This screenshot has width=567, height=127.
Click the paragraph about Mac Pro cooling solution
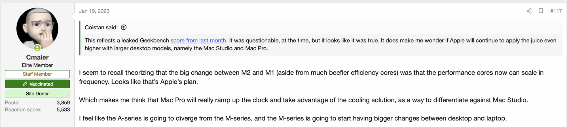tap(303, 100)
